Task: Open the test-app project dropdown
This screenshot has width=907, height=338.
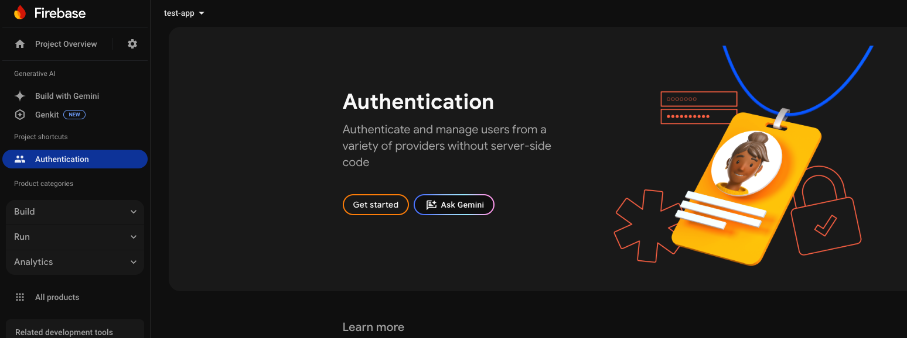Action: coord(184,13)
